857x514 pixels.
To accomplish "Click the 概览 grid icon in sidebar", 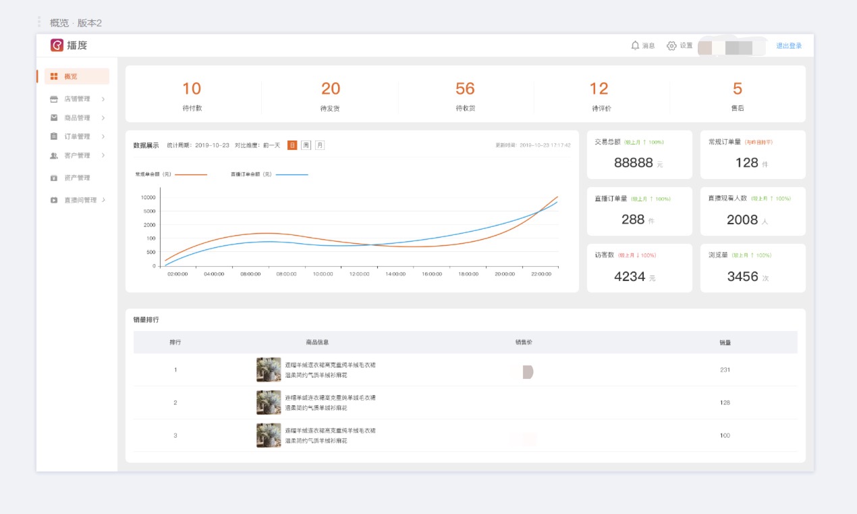I will [54, 76].
